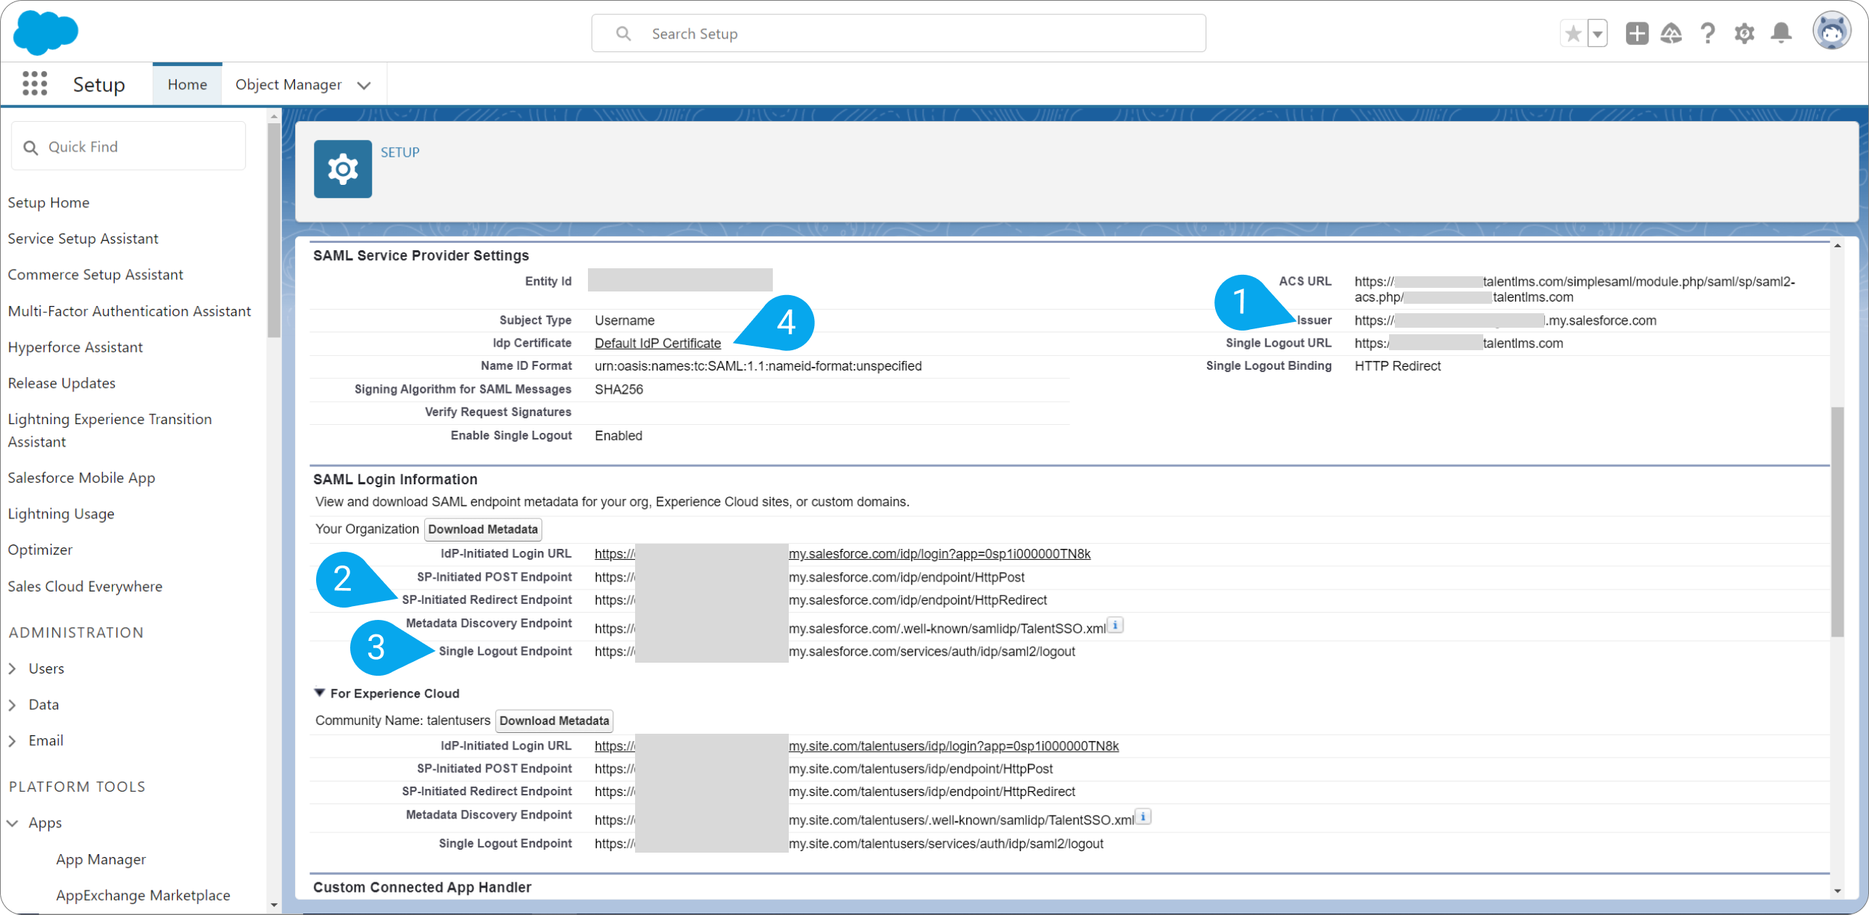Select the Issuer URL value
Screen dimensions: 1869x915
(1505, 320)
